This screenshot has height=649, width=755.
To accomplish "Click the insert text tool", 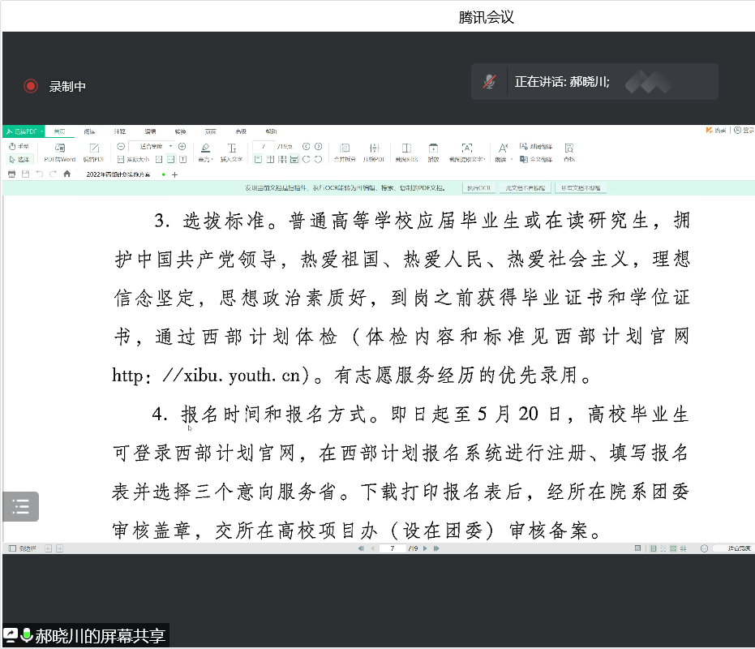I will (231, 152).
